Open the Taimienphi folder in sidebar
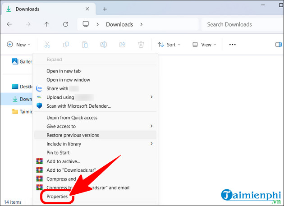284x206 pixels. click(22, 112)
